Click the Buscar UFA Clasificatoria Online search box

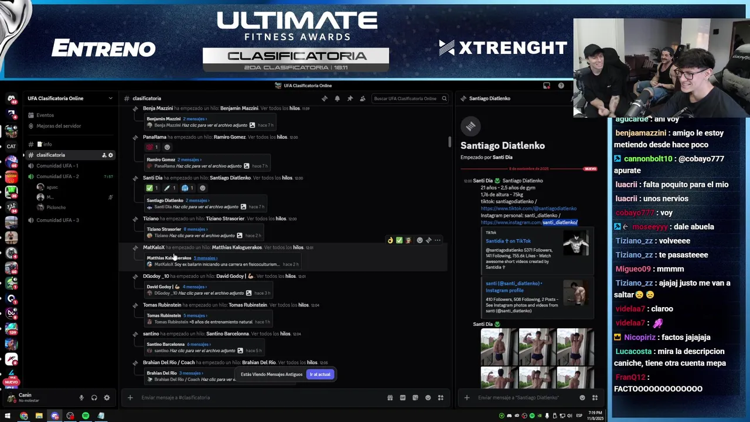coord(410,98)
